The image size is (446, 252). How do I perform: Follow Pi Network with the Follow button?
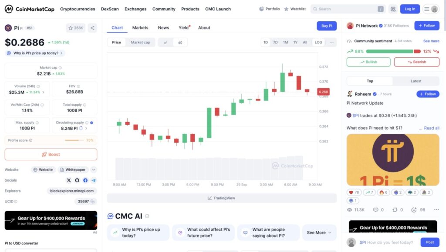pyautogui.click(x=426, y=26)
